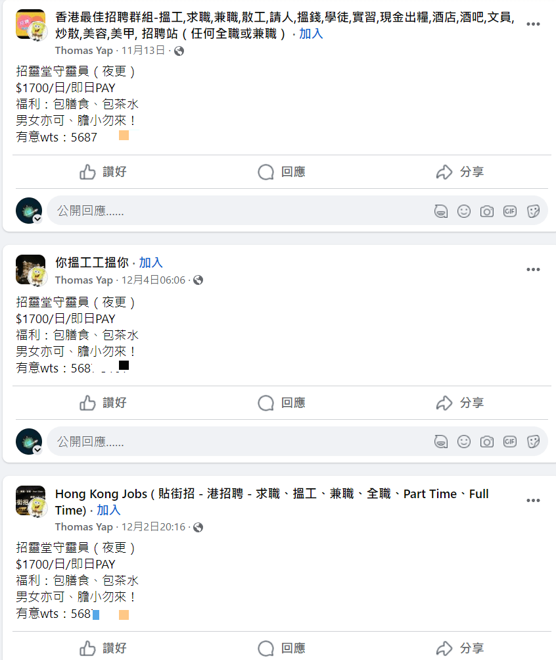Image resolution: width=556 pixels, height=660 pixels.
Task: Share the second post with 分享
Action: coord(460,403)
